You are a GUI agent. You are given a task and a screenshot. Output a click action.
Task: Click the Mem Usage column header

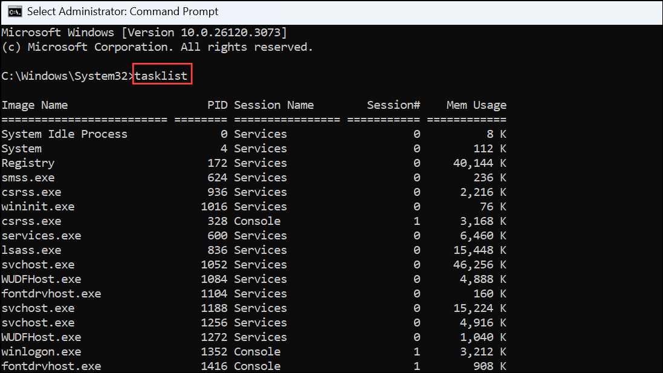pyautogui.click(x=476, y=105)
